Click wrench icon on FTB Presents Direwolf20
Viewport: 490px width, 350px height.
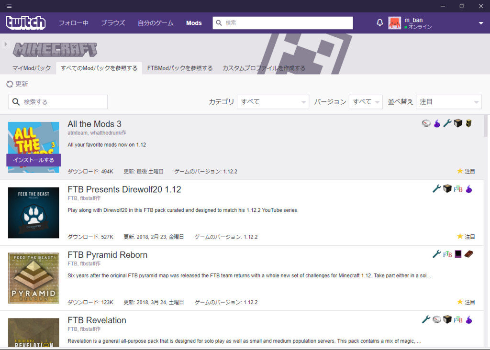tap(436, 188)
